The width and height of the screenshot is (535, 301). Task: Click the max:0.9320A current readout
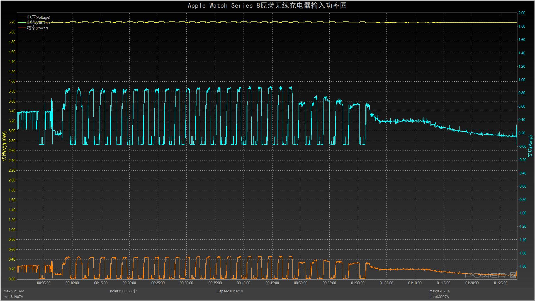point(439,291)
